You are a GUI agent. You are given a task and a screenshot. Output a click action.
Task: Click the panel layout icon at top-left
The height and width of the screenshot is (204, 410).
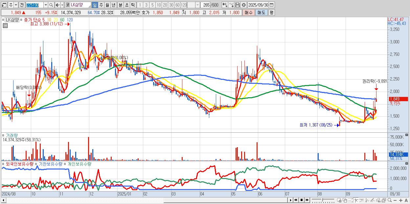(x=4, y=5)
